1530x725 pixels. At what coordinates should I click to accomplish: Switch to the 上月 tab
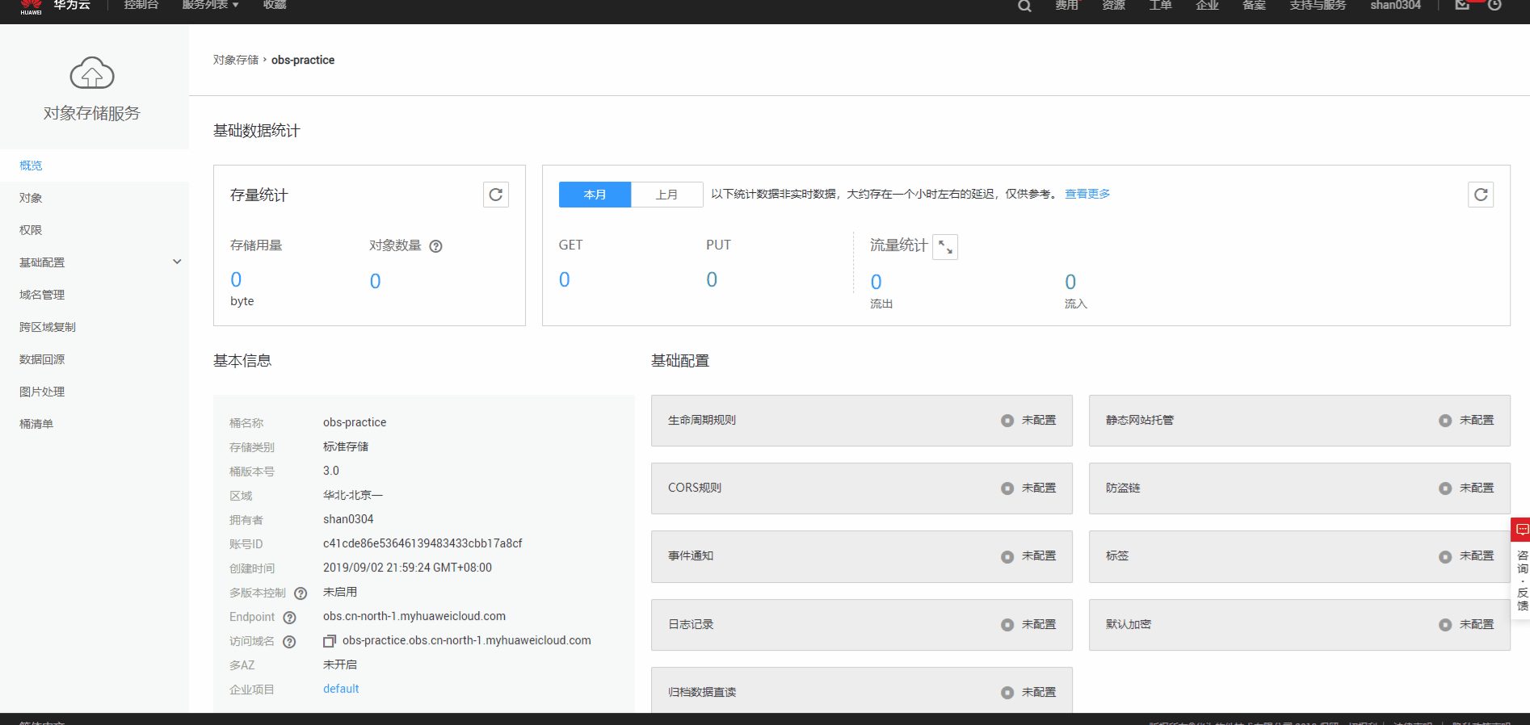pos(666,195)
